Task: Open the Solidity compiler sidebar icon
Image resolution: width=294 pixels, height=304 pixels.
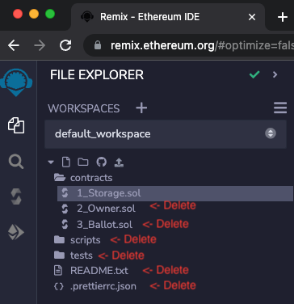Action: coord(16,196)
